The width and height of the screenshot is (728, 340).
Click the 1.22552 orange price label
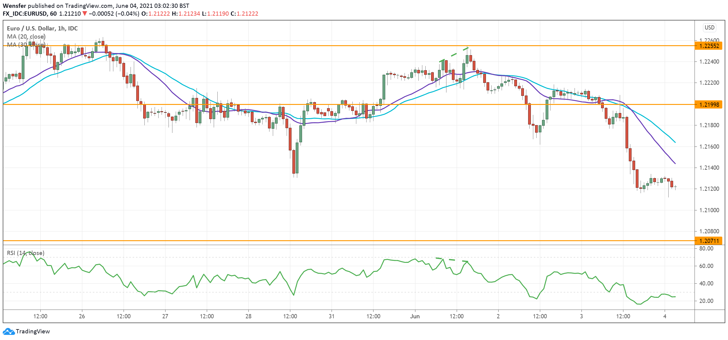tap(709, 46)
